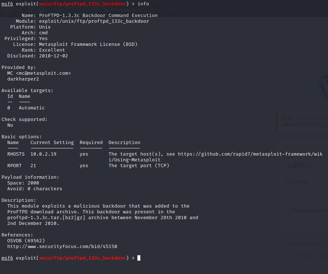Open the 'Lost your password?' link
Screen dimensions: 328x274
coord(306,243)
